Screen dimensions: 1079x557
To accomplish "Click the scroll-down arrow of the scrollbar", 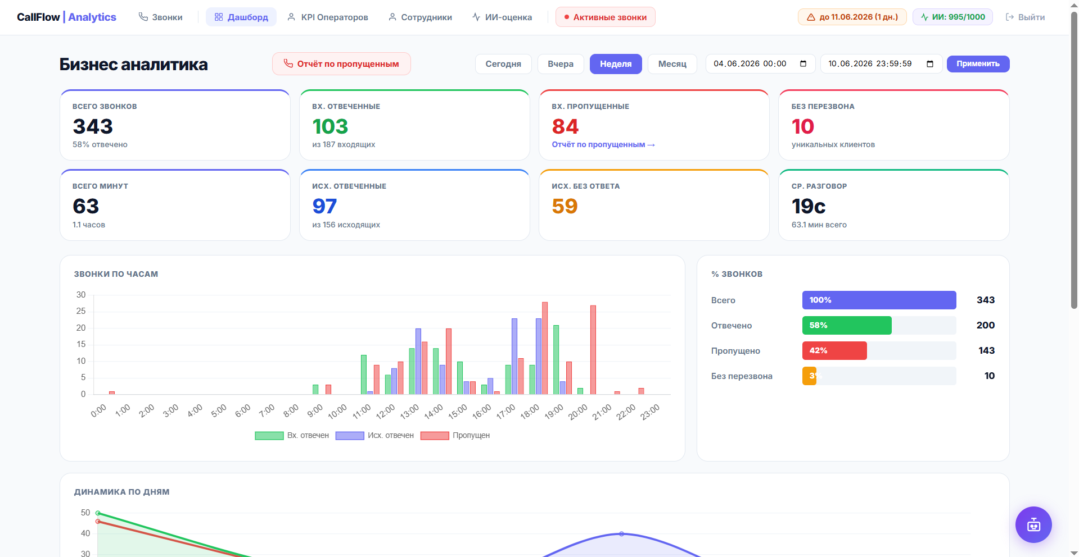I will [1074, 553].
